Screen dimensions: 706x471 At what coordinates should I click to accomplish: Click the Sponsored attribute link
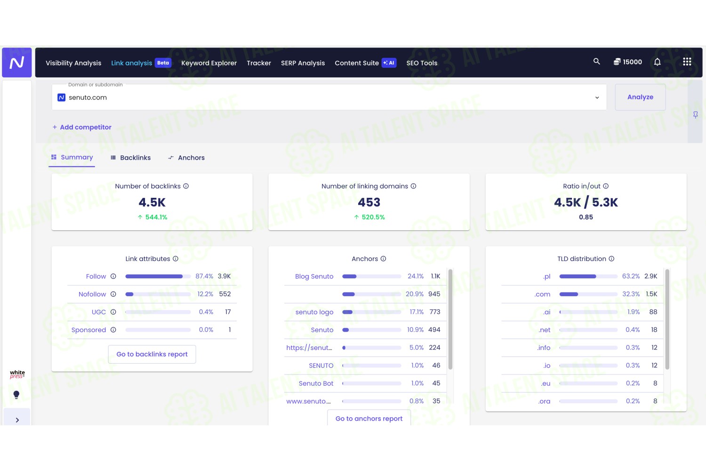[x=88, y=330]
